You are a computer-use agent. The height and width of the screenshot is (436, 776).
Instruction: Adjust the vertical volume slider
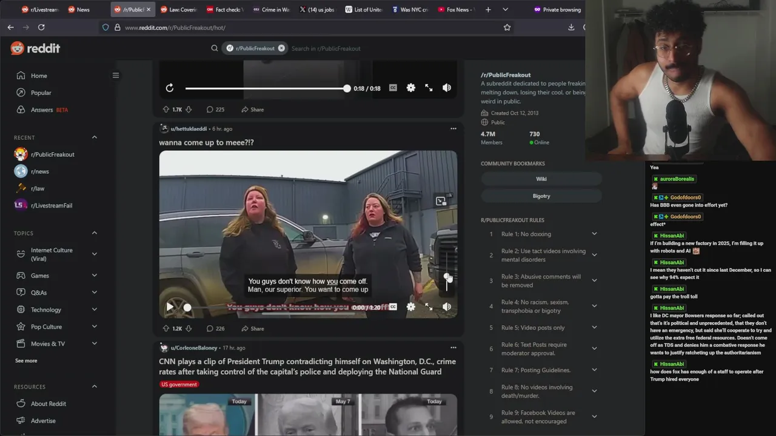tap(447, 271)
